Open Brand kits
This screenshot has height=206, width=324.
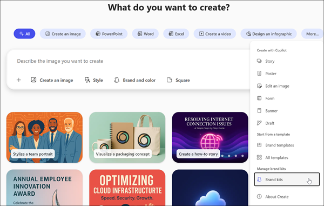tap(287, 180)
